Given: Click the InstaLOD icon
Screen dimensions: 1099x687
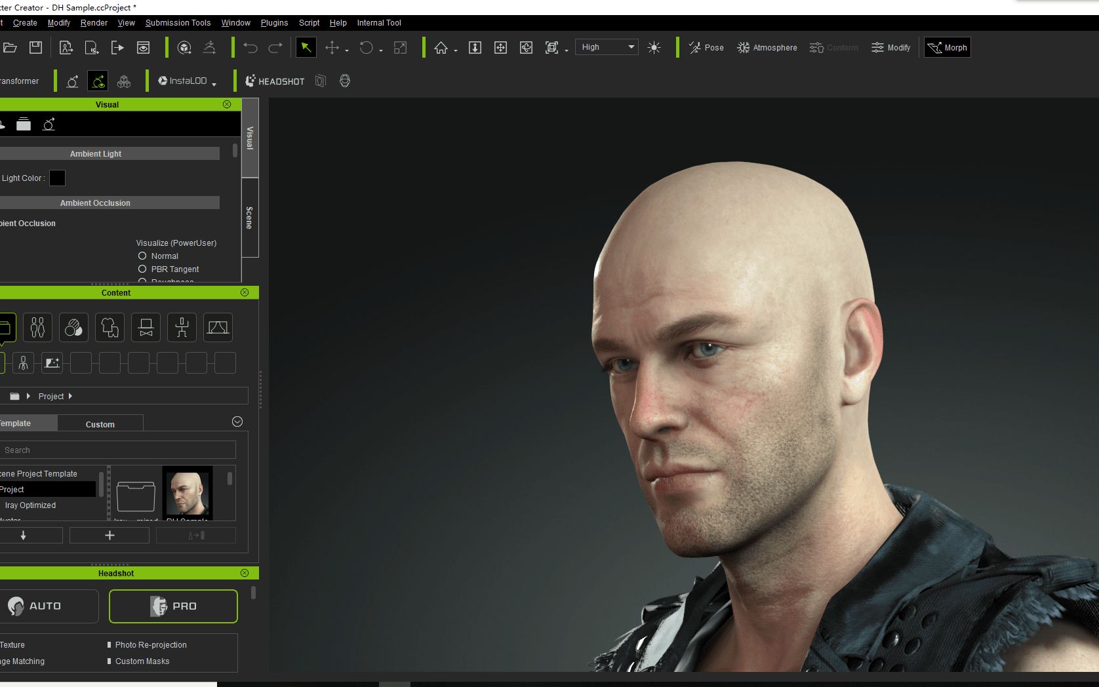Looking at the screenshot, I should (x=182, y=81).
